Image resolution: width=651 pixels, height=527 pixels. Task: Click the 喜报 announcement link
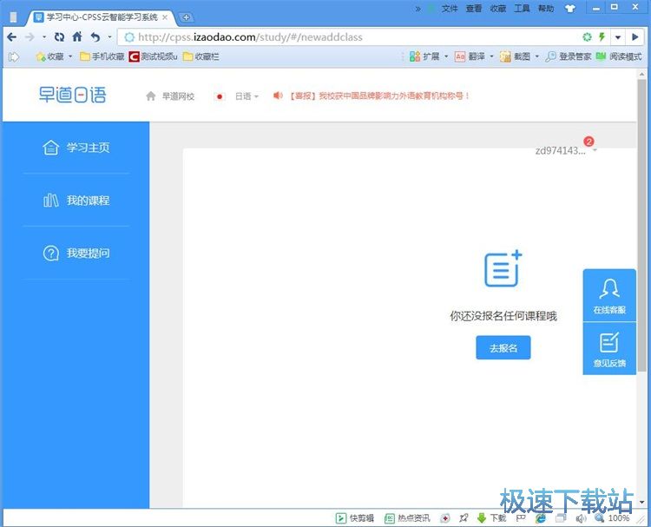pyautogui.click(x=379, y=96)
